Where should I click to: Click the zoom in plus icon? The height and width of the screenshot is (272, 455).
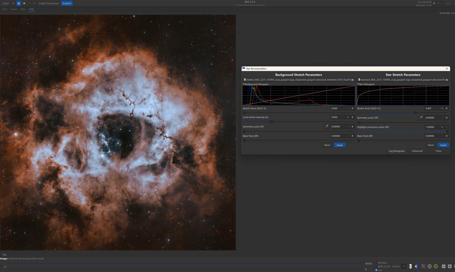[x=450, y=266]
